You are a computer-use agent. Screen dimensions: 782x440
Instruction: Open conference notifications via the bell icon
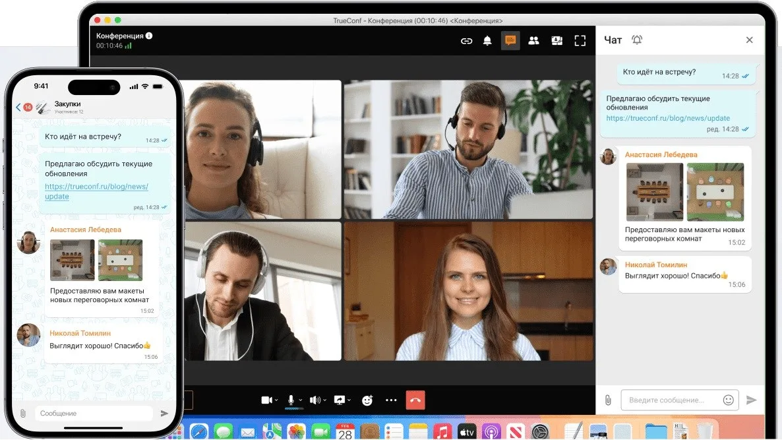(x=487, y=41)
